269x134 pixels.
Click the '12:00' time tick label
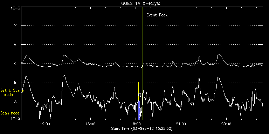pos(45,124)
